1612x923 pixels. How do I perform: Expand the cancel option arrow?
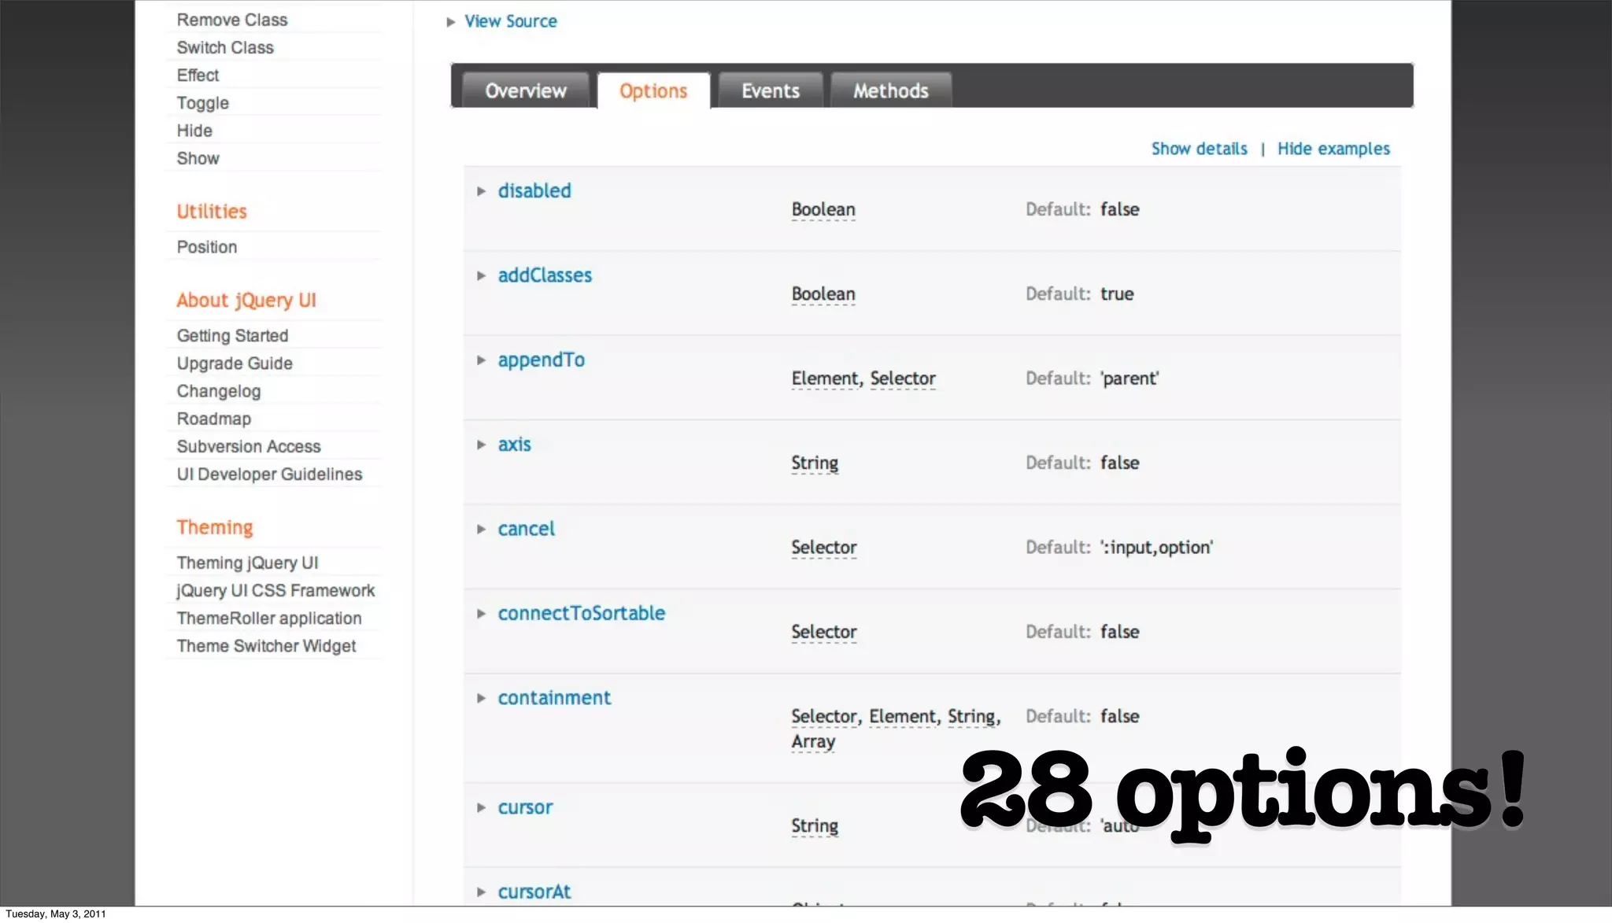click(481, 529)
